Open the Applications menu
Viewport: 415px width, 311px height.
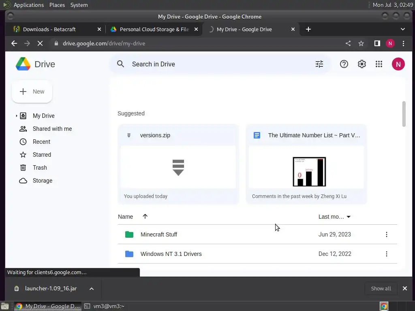point(29,5)
